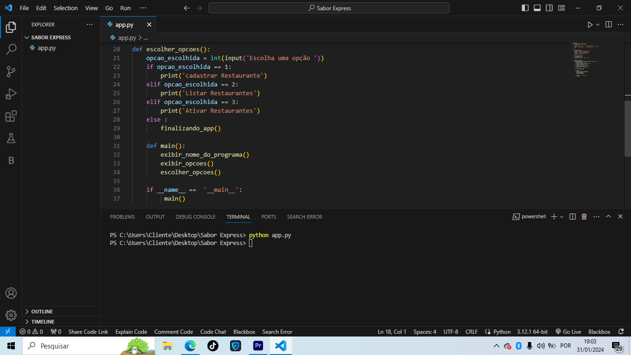Screen dimensions: 631x355
Task: Open the Blackbox sidebar icon
Action: [11, 160]
